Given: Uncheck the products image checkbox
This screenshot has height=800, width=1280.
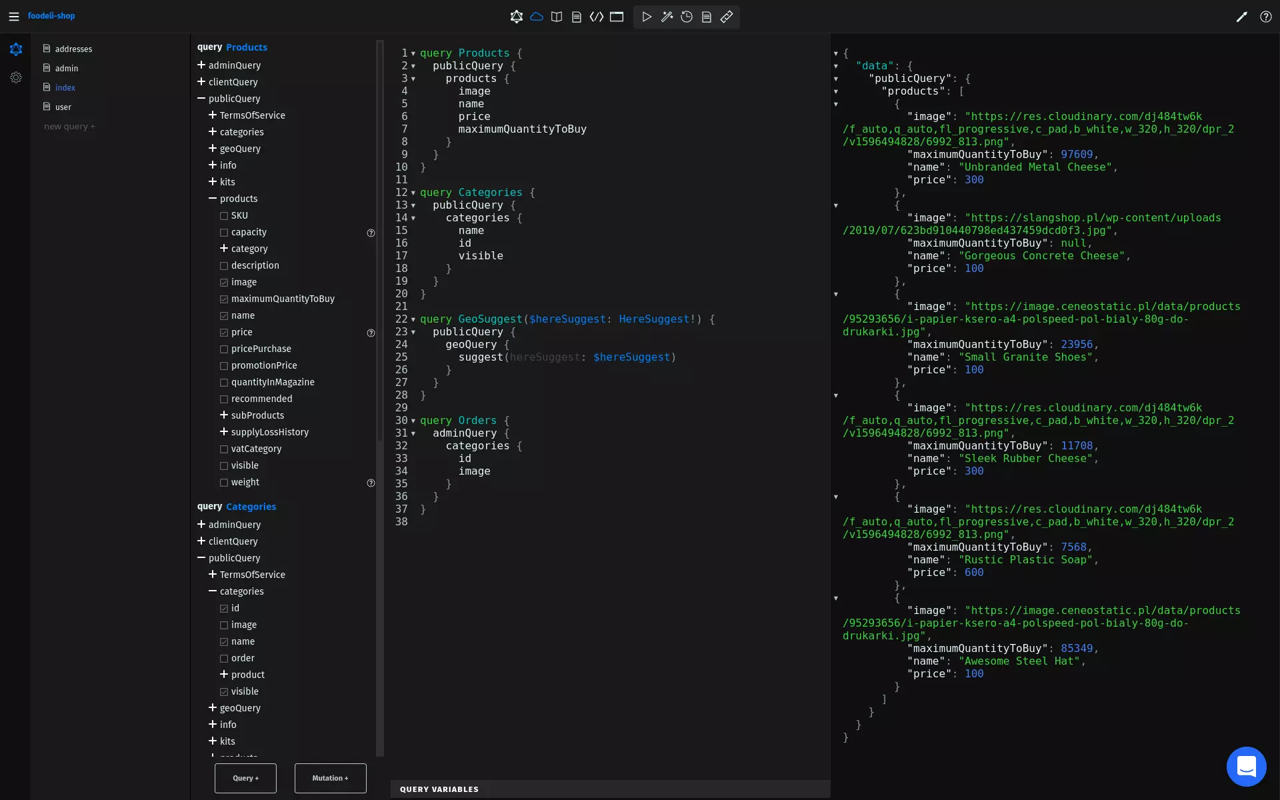Looking at the screenshot, I should pos(224,283).
